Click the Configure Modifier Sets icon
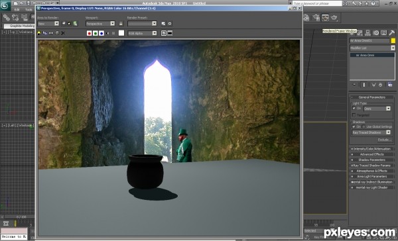 point(390,85)
